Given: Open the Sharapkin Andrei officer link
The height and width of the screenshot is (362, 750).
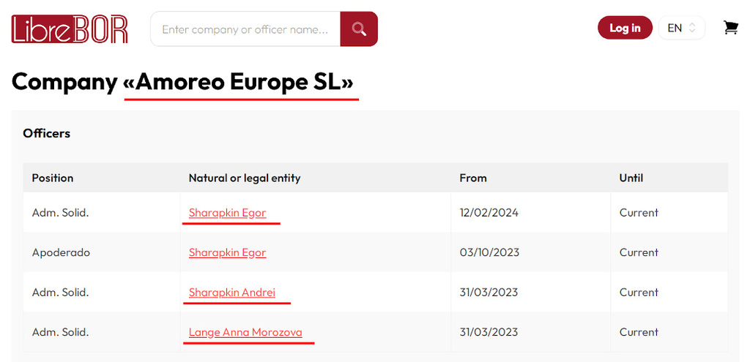Looking at the screenshot, I should [232, 292].
